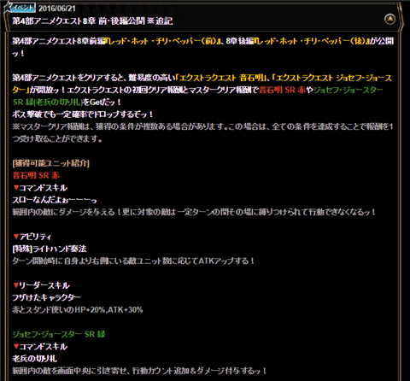The height and width of the screenshot is (381, 410).
Task: Click the イベント event tag badge
Action: click(x=22, y=8)
